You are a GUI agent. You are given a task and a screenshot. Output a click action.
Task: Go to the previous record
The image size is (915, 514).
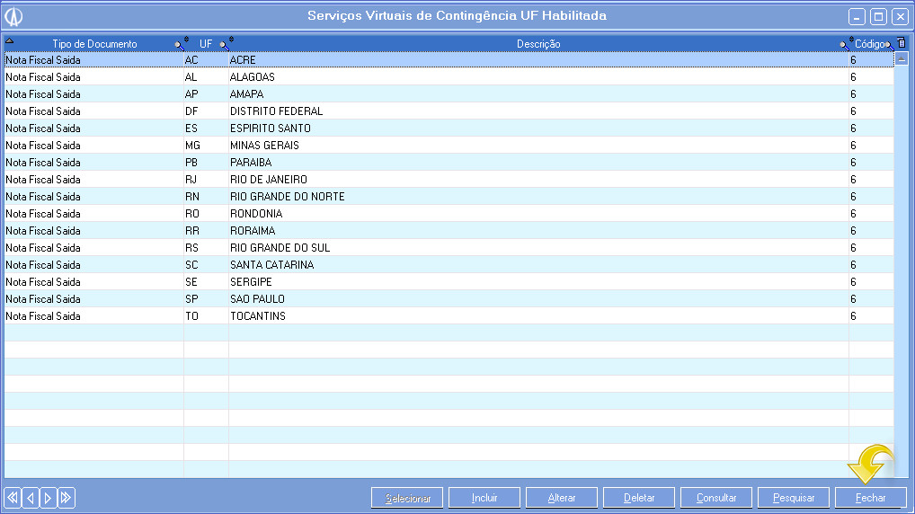pyautogui.click(x=31, y=498)
